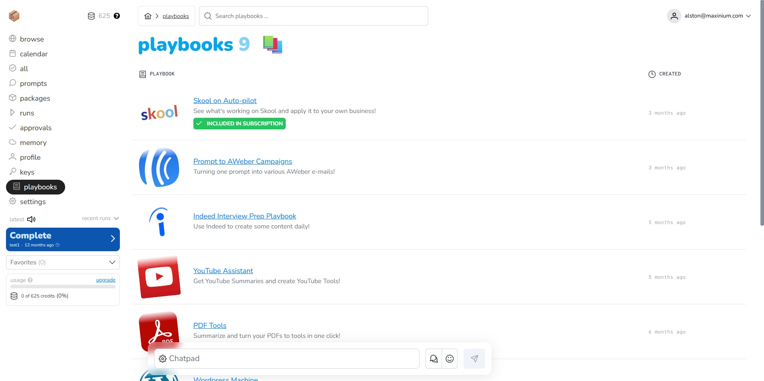Click the usage credits progress bar
Image resolution: width=764 pixels, height=381 pixels.
click(x=63, y=287)
